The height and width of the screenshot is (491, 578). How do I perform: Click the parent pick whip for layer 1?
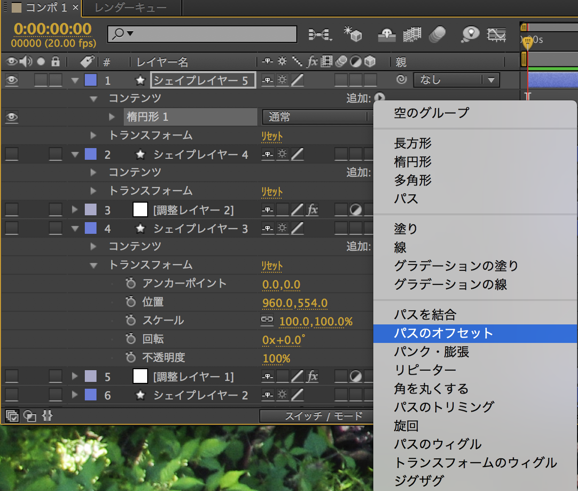tap(402, 79)
